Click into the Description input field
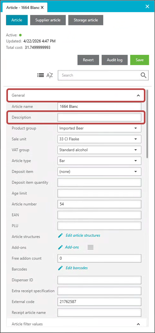The width and height of the screenshot is (155, 333). click(99, 117)
